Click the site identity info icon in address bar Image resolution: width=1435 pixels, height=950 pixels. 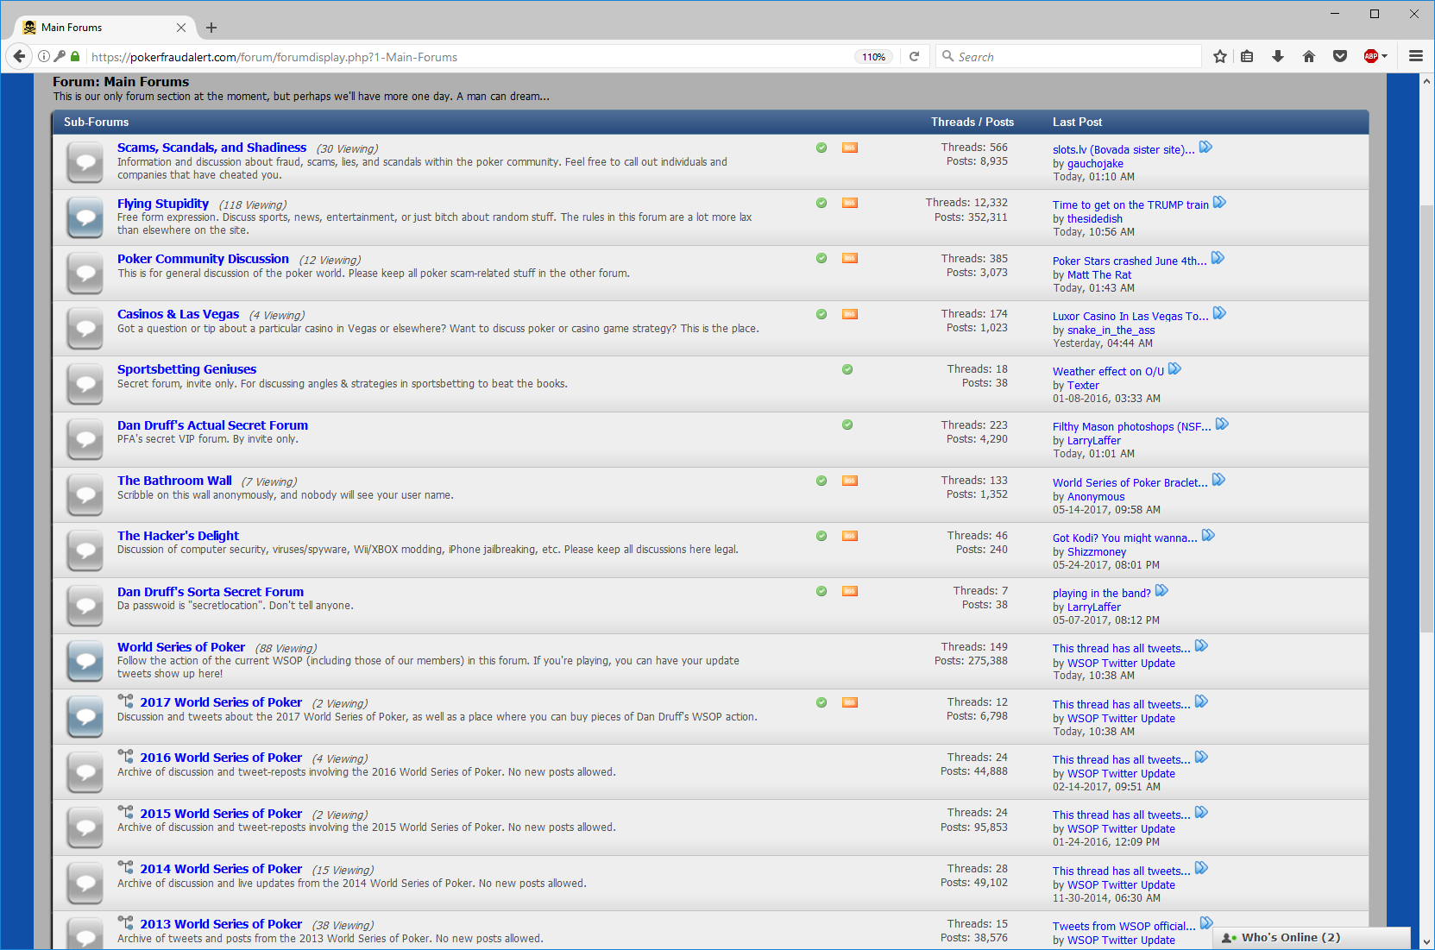pos(44,57)
